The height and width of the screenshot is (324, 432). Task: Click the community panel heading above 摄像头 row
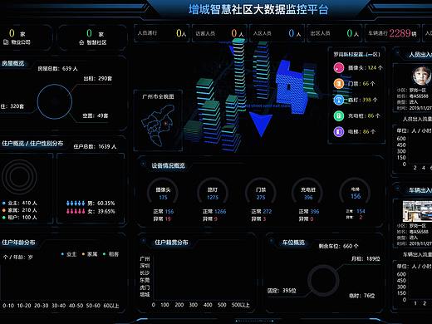356,54
